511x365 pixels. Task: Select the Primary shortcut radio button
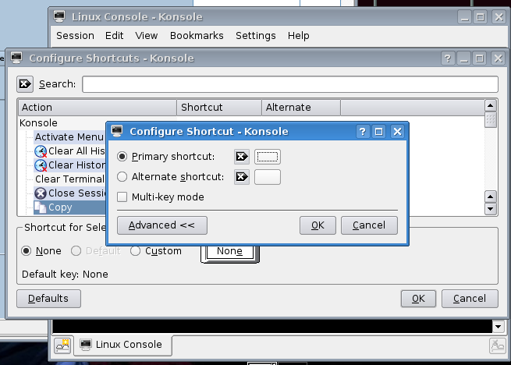coord(122,157)
